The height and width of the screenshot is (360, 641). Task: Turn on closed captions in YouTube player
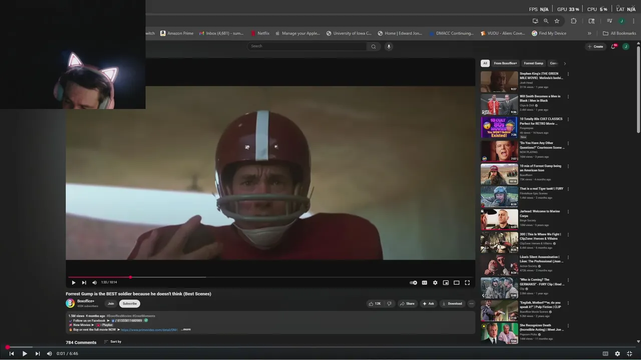coord(424,282)
